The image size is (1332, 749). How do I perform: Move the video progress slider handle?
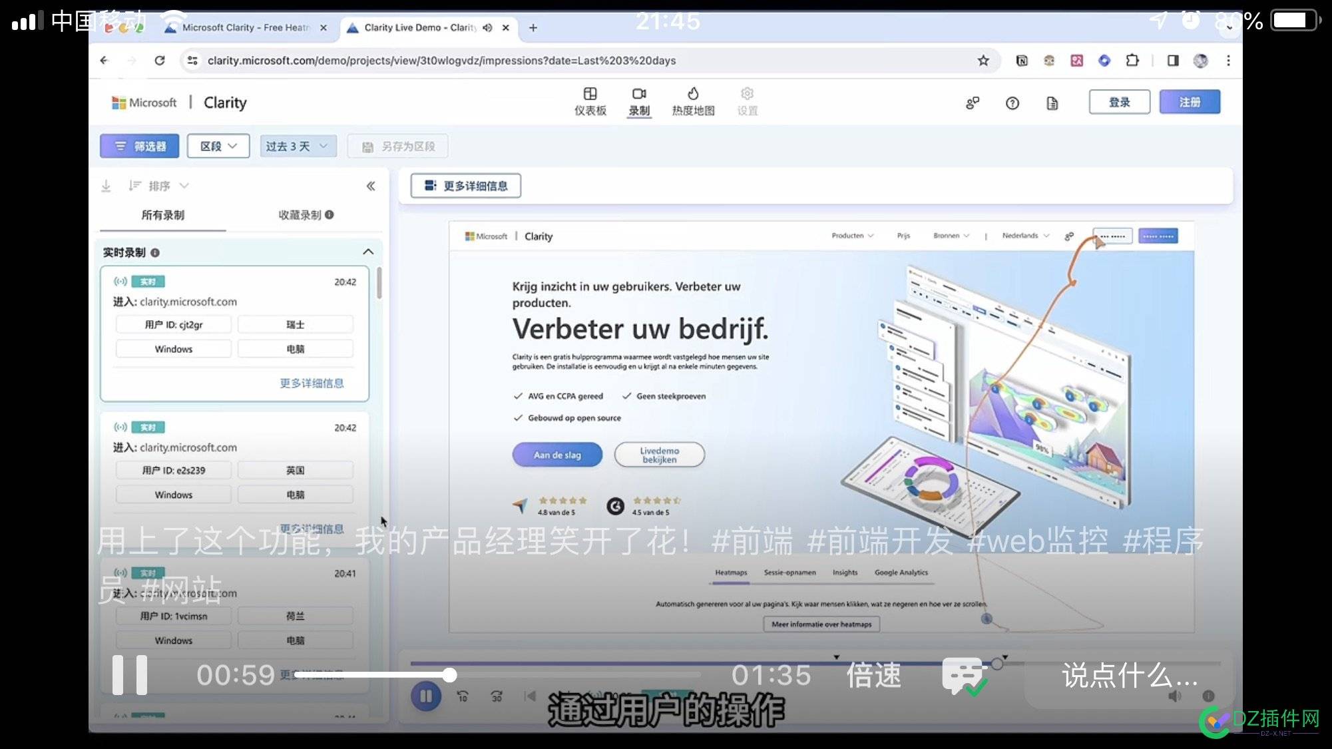pyautogui.click(x=450, y=674)
